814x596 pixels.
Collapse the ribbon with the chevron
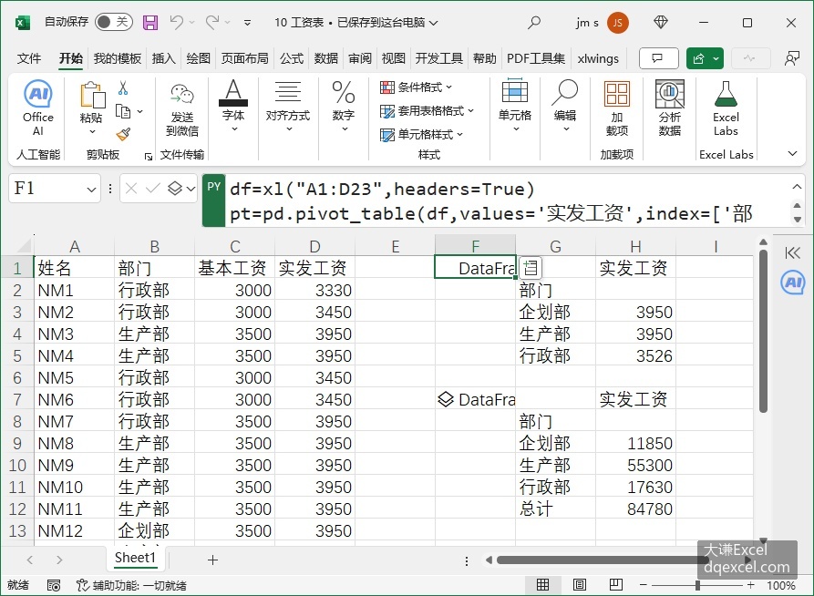[x=792, y=154]
